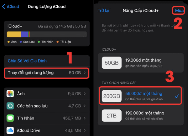
Task: Tap the iCloud Drive cloud icon
Action: click(x=10, y=130)
